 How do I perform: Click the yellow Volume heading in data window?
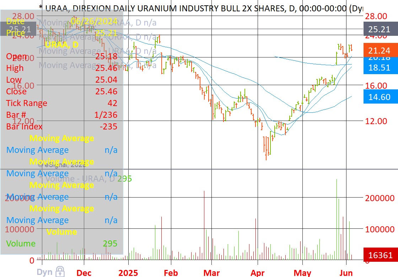[62, 232]
